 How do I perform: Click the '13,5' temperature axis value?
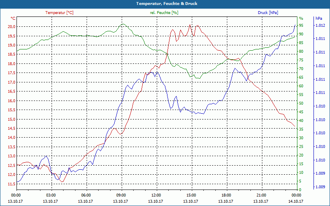(x=12, y=147)
